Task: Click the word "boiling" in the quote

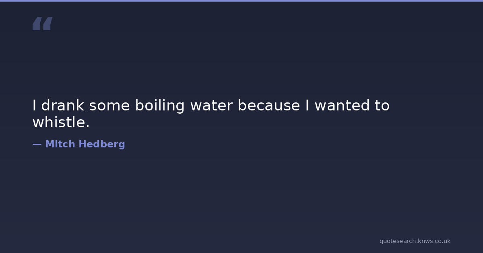Action: point(159,106)
